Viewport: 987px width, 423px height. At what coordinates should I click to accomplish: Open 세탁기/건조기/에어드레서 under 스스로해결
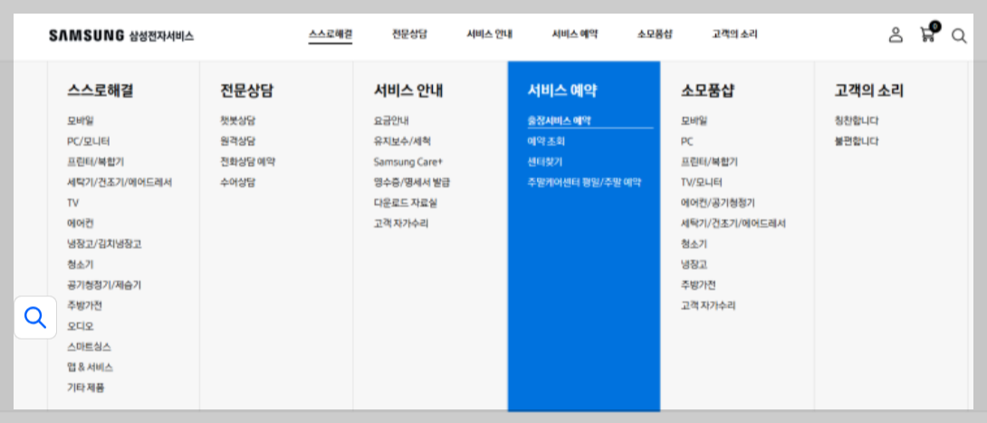[120, 183]
